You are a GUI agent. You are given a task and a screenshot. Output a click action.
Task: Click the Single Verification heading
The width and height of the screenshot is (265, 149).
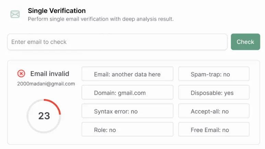click(57, 11)
